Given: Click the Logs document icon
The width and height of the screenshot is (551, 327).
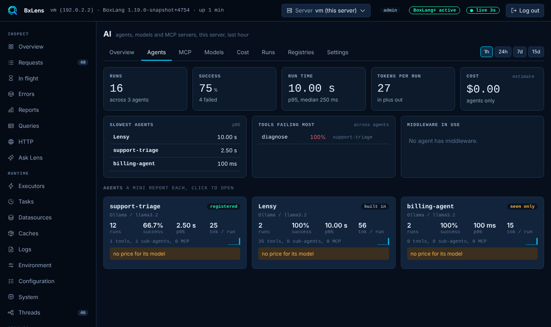Looking at the screenshot, I should click(11, 249).
